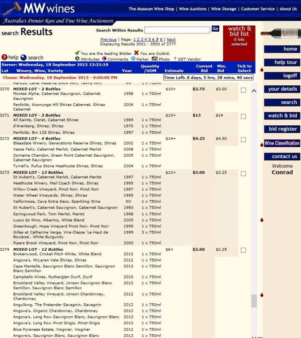Click the contact us sidebar button
Image resolution: width=301 pixels, height=338 pixels.
(x=282, y=157)
